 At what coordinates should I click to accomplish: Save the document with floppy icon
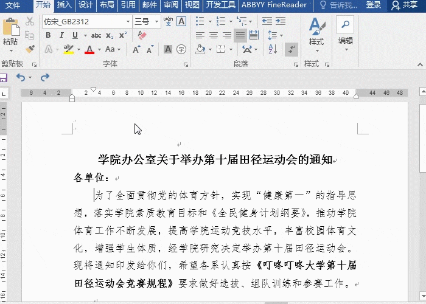click(x=3, y=78)
